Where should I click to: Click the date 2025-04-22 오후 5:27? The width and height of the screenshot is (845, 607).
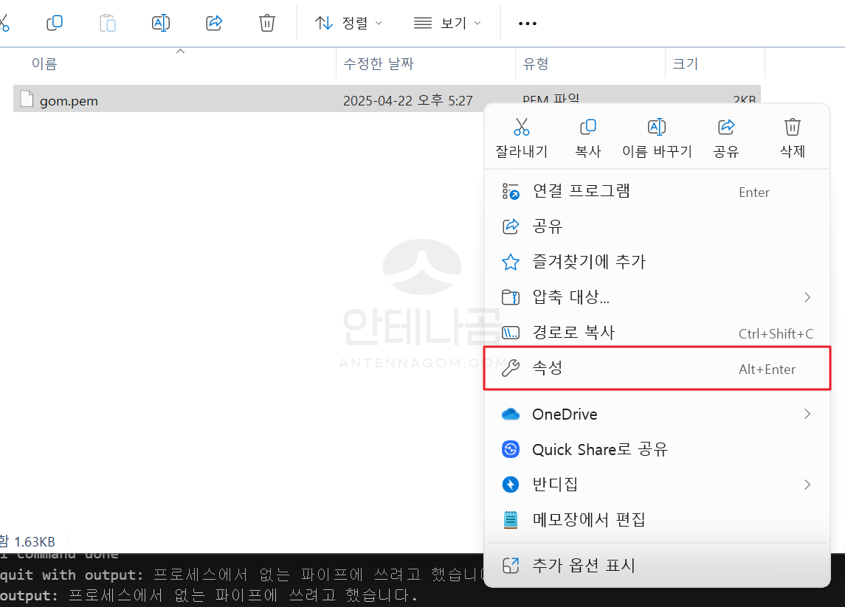pos(408,101)
